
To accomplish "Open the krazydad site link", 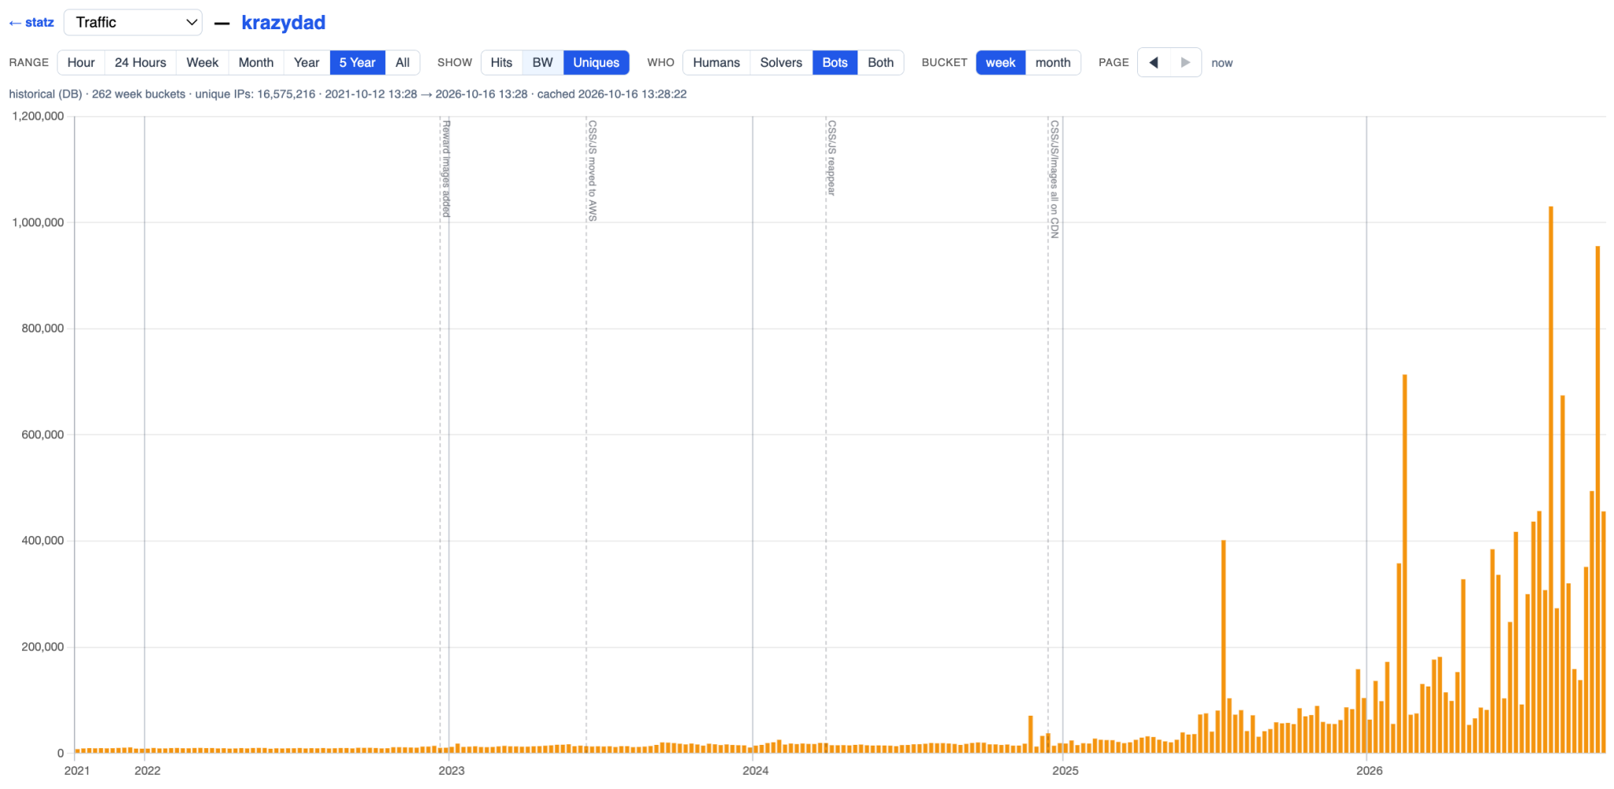I will click(283, 23).
